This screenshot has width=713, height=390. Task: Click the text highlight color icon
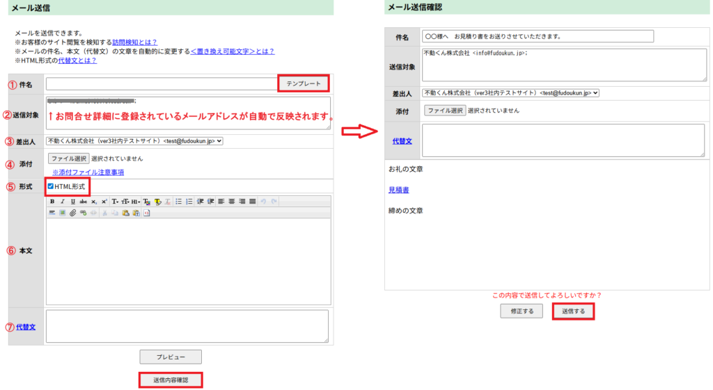(x=158, y=202)
